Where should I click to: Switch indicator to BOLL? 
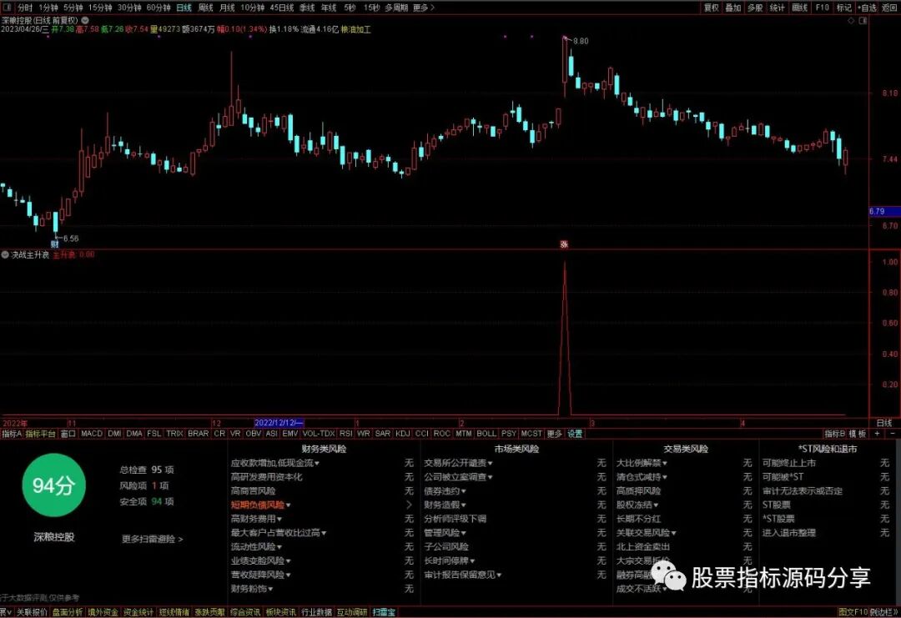click(486, 434)
